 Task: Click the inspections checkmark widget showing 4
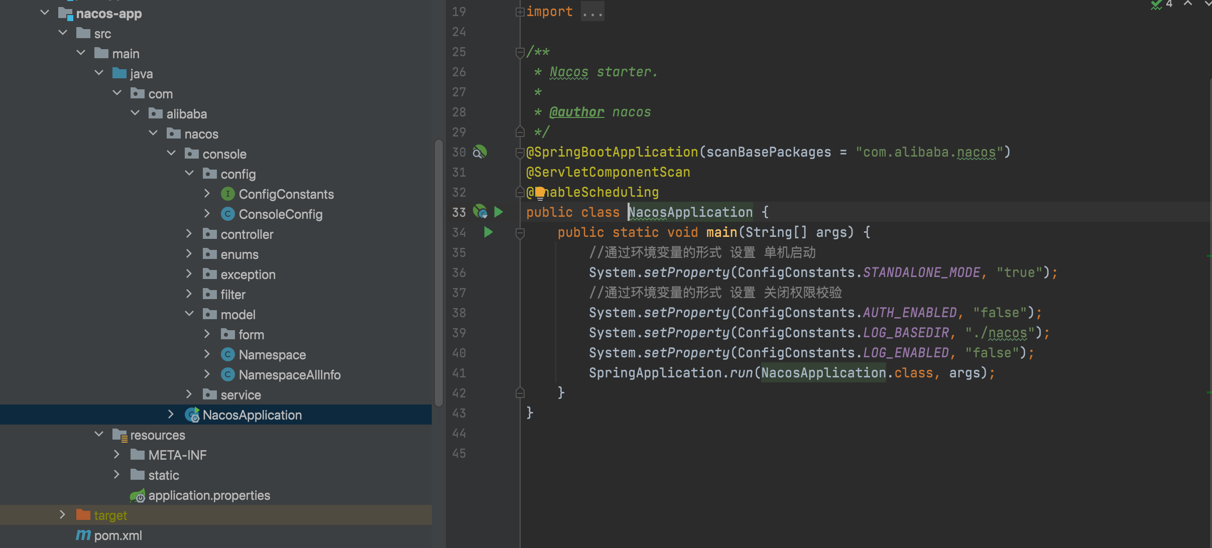point(1162,4)
